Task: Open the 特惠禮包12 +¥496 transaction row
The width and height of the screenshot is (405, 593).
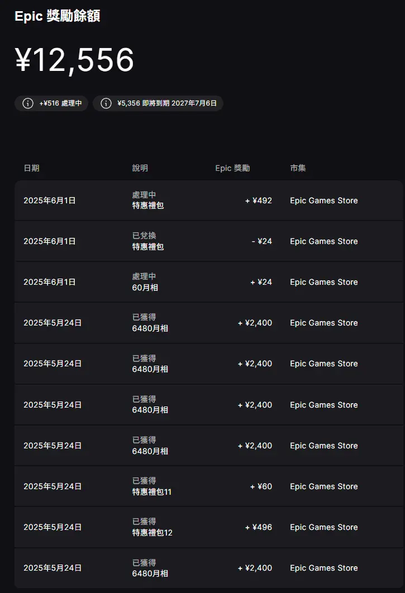Action: [208, 527]
